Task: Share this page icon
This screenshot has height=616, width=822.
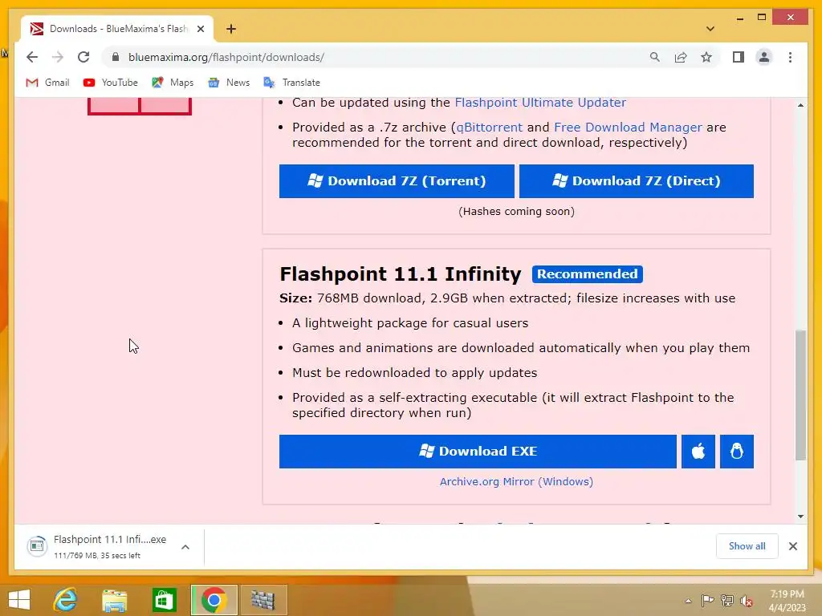Action: [x=681, y=57]
